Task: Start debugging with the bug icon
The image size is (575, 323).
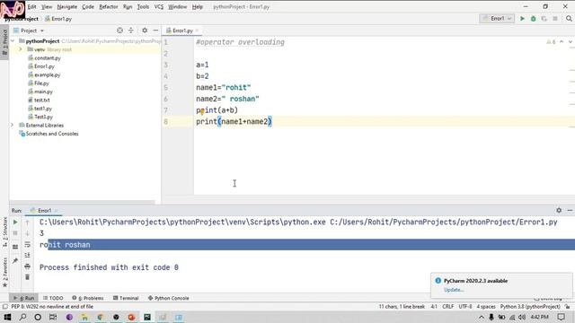Action: point(533,18)
